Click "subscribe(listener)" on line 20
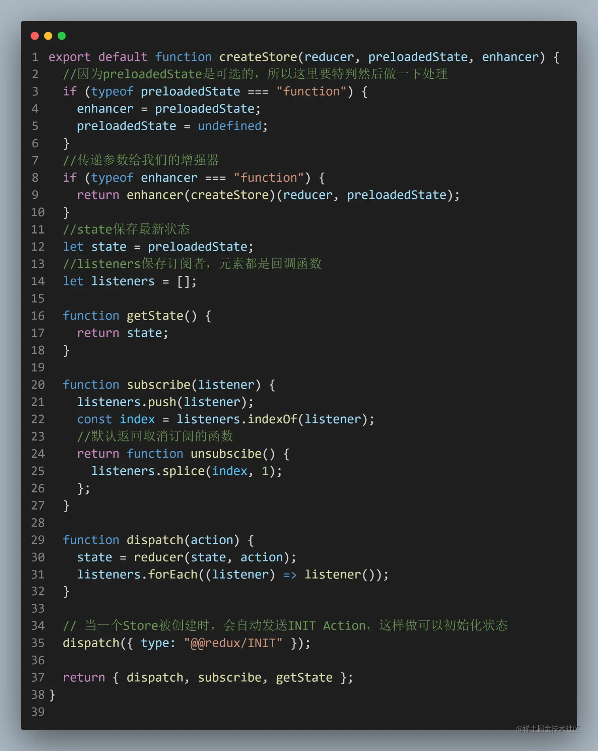Image resolution: width=598 pixels, height=751 pixels. click(x=194, y=385)
